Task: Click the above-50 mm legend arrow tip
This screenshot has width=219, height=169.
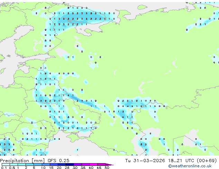Action: (x=109, y=165)
